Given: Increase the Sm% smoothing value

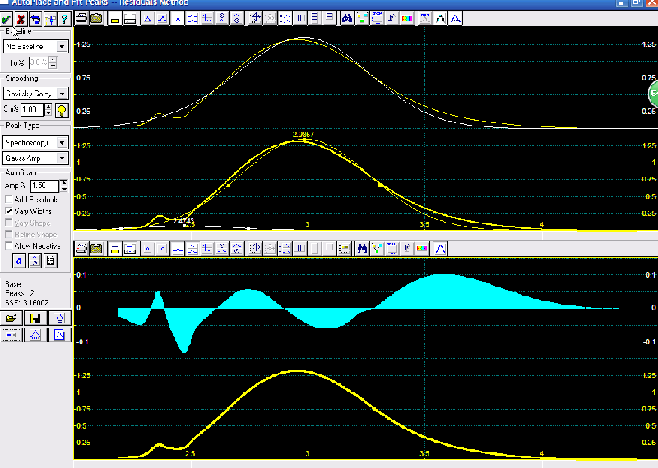Looking at the screenshot, I should pyautogui.click(x=49, y=107).
